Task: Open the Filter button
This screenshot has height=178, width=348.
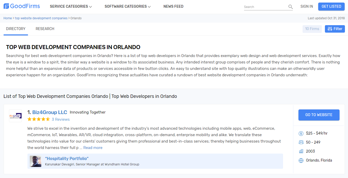Action: click(x=335, y=29)
